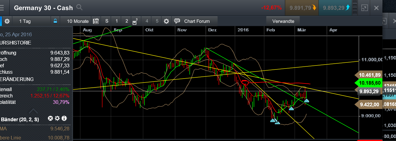The image size is (396, 141).
Task: Click the market depth ladder icon
Action: (355, 8)
